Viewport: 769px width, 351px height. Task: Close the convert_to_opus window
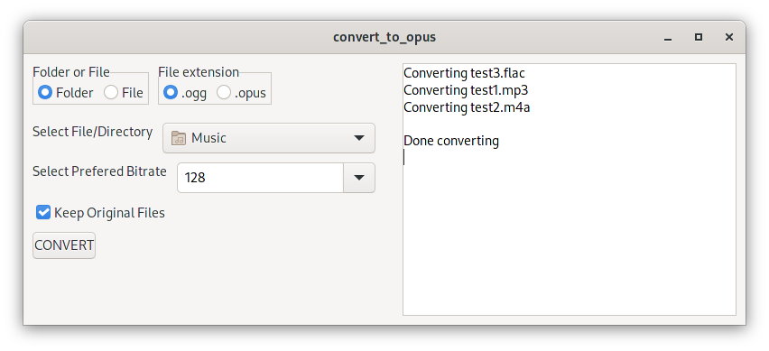pos(729,37)
